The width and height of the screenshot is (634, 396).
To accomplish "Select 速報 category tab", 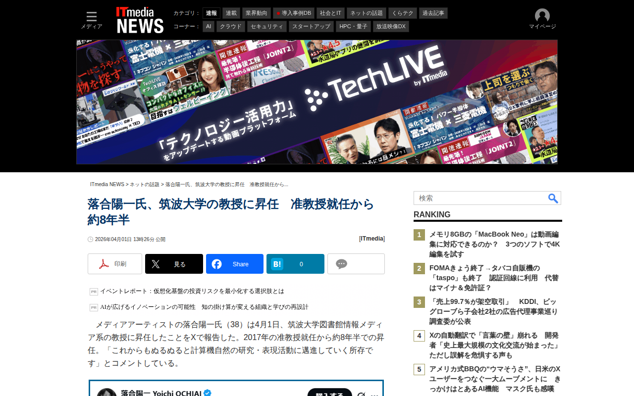I will [211, 13].
